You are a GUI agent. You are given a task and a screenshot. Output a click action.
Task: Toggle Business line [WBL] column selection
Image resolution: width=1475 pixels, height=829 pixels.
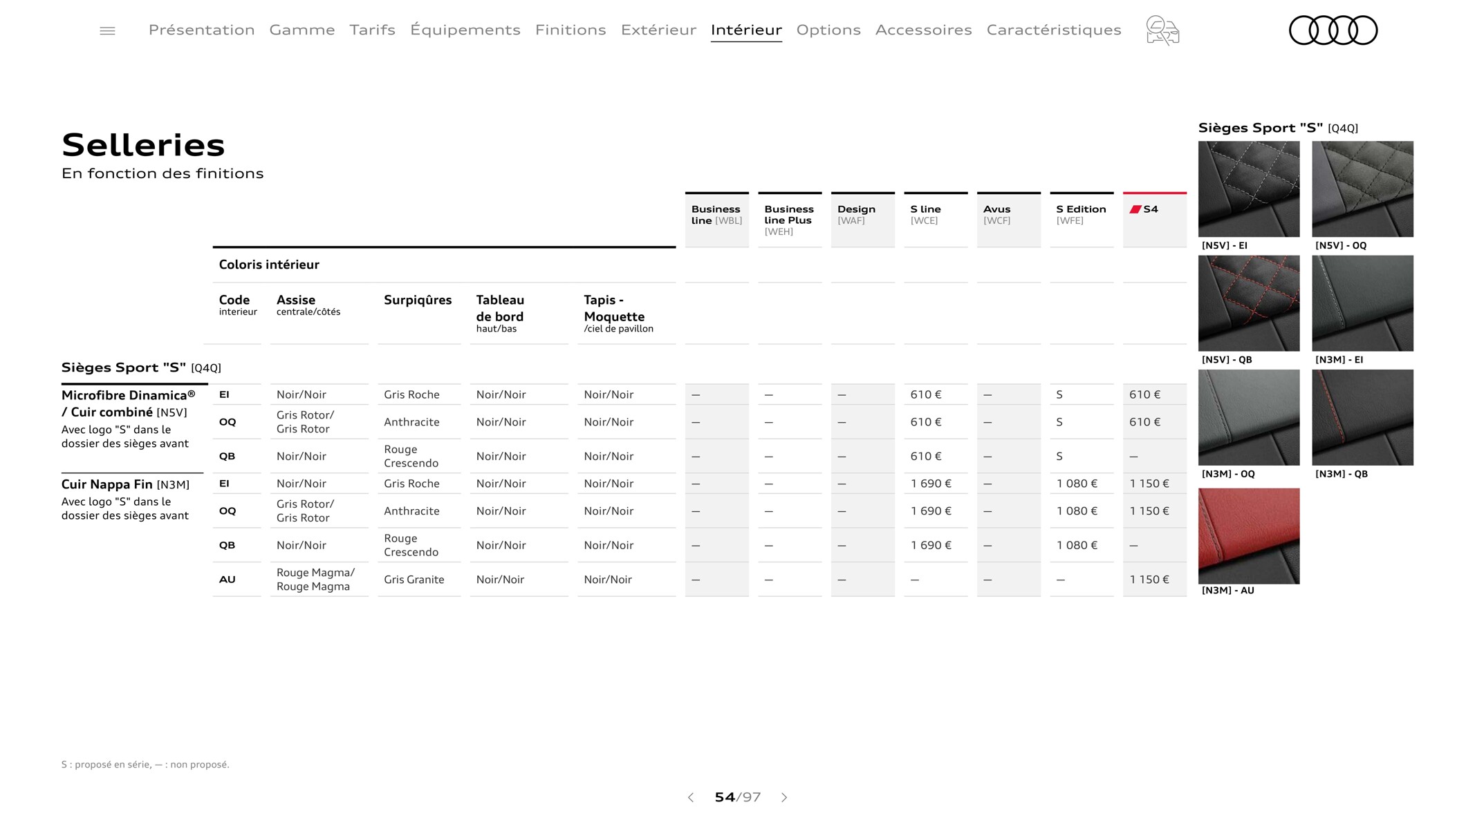tap(716, 215)
